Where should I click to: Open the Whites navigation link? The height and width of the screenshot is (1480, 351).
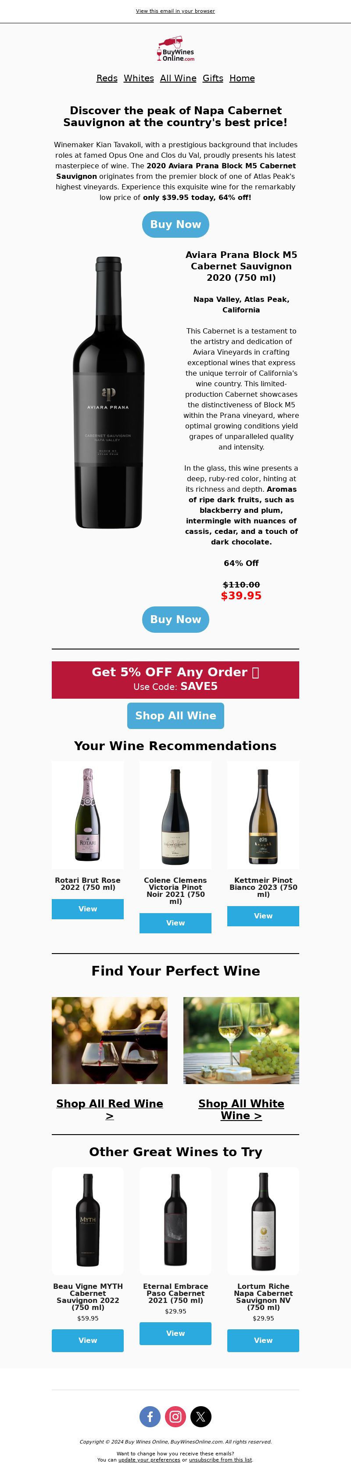coord(139,78)
